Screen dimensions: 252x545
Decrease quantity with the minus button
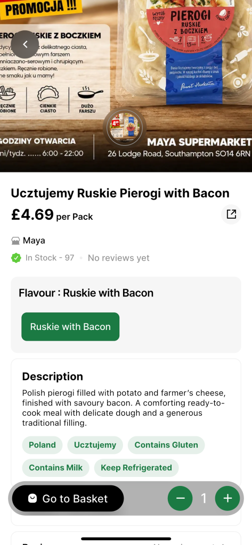point(180,498)
